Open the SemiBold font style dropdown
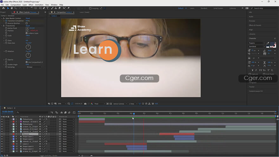The height and width of the screenshot is (157, 279). (x=257, y=46)
